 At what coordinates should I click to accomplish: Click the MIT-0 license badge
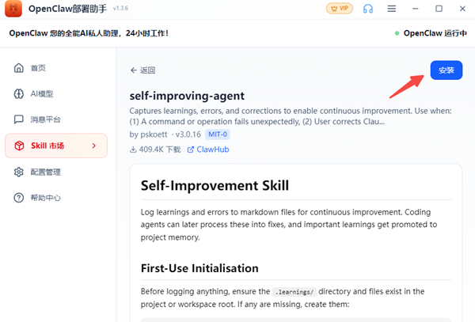pyautogui.click(x=218, y=134)
